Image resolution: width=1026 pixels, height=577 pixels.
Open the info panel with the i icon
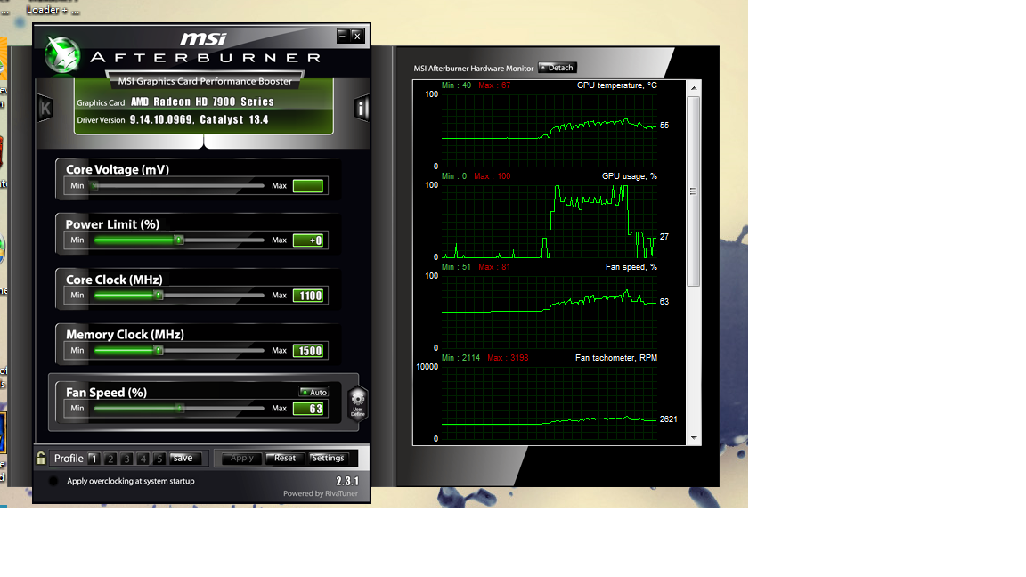click(x=362, y=108)
